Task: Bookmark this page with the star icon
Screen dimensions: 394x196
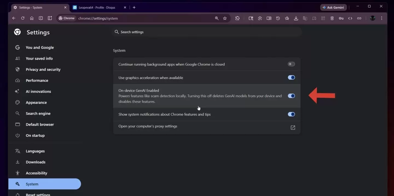Action: 225,18
